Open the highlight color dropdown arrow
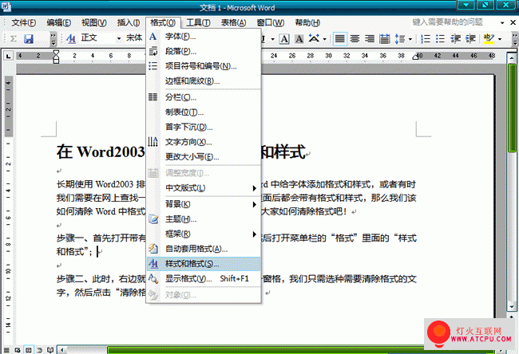 point(500,39)
